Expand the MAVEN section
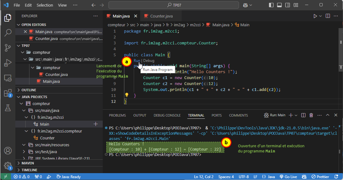Screen dimensions: 343x180 tap(28, 163)
